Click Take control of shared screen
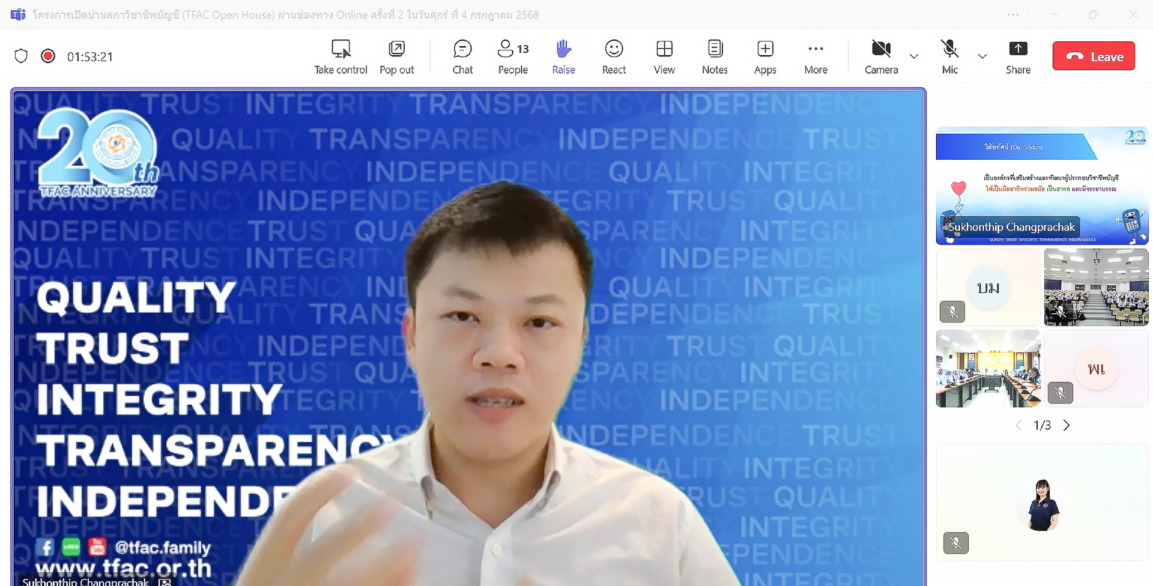The width and height of the screenshot is (1153, 586). point(340,57)
